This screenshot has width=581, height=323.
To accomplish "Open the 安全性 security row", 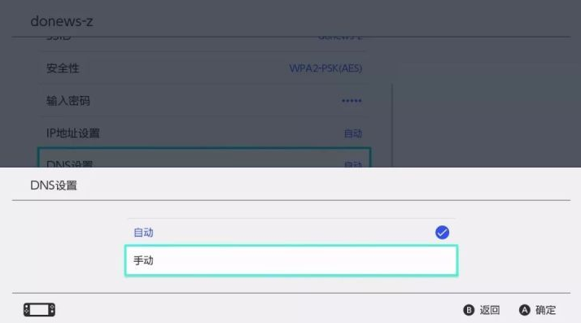I will pos(204,68).
